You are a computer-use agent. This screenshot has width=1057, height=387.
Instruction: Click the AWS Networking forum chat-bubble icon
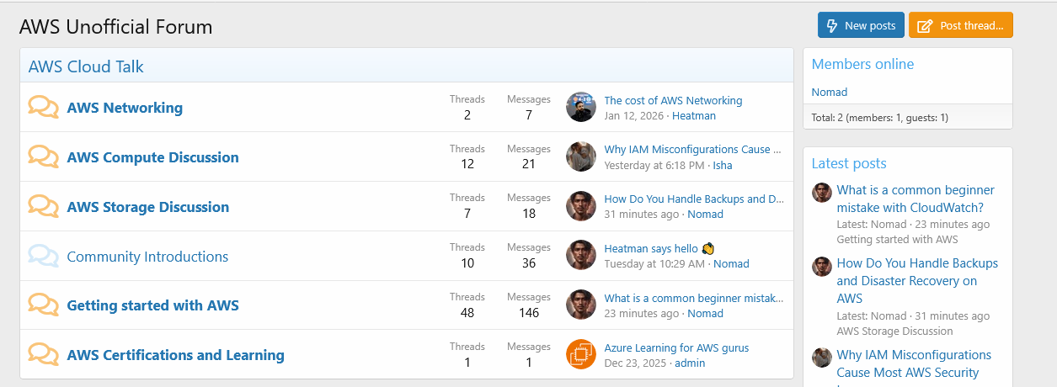[x=43, y=107]
